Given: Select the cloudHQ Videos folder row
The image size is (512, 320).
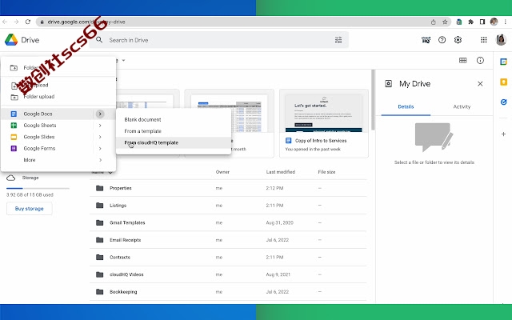Looking at the screenshot, I should (x=228, y=274).
